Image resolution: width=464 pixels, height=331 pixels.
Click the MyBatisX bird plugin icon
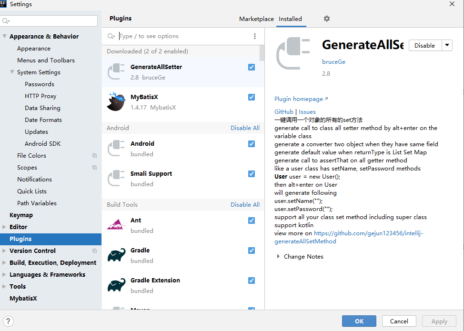116,102
